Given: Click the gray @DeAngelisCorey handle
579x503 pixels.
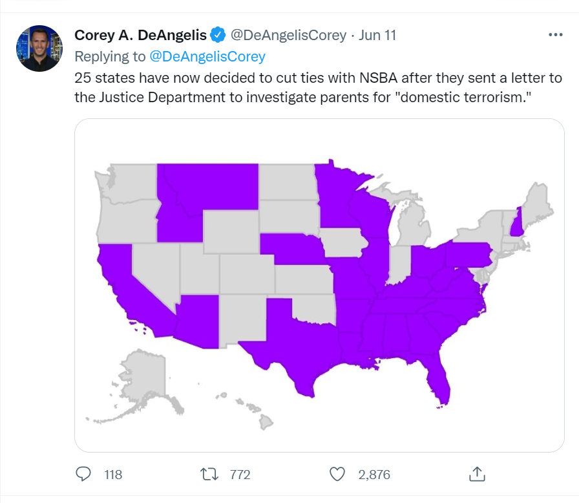Looking at the screenshot, I should click(x=288, y=35).
